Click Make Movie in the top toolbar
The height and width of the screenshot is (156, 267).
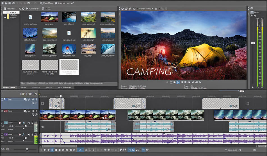point(47,3)
